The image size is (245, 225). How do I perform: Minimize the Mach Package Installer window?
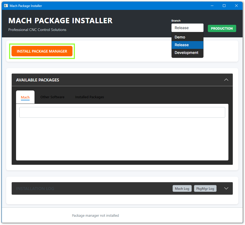click(x=212, y=6)
